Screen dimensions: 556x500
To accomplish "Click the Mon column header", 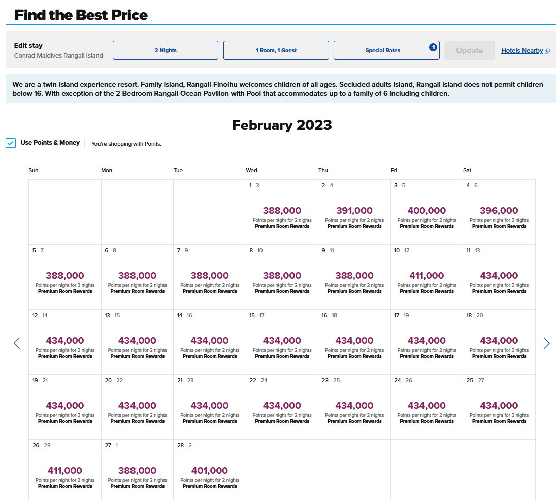I will tap(107, 170).
